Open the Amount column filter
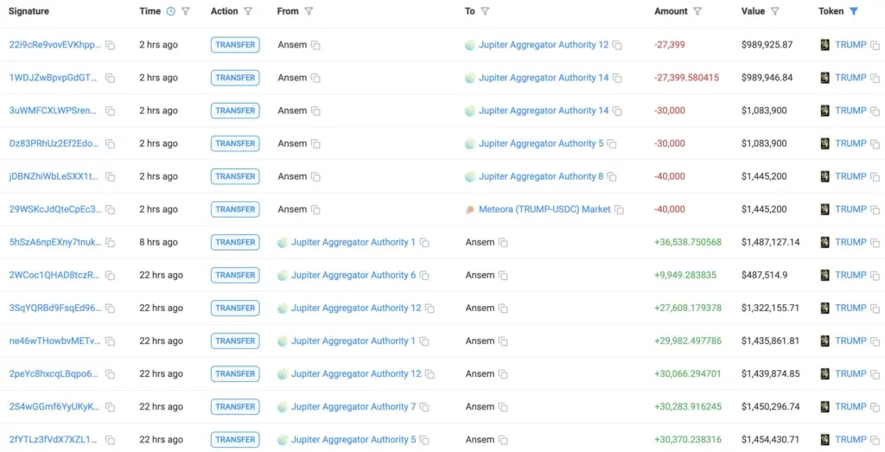 [697, 11]
